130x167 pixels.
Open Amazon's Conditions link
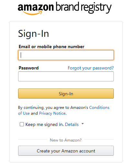coord(99,108)
